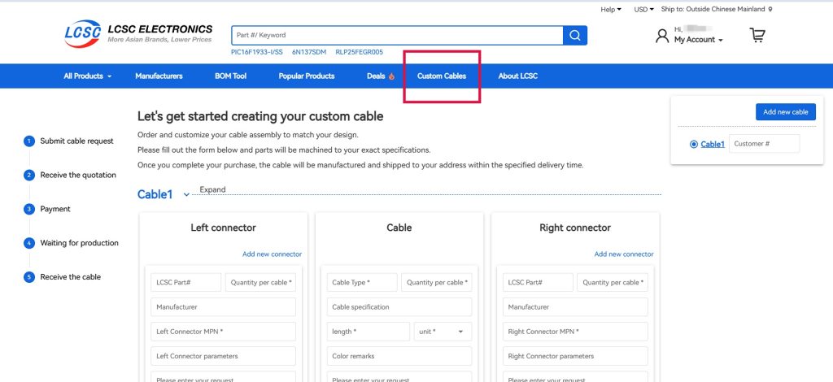Toggle the Cable1 expand chevron
This screenshot has width=833, height=382.
[186, 195]
